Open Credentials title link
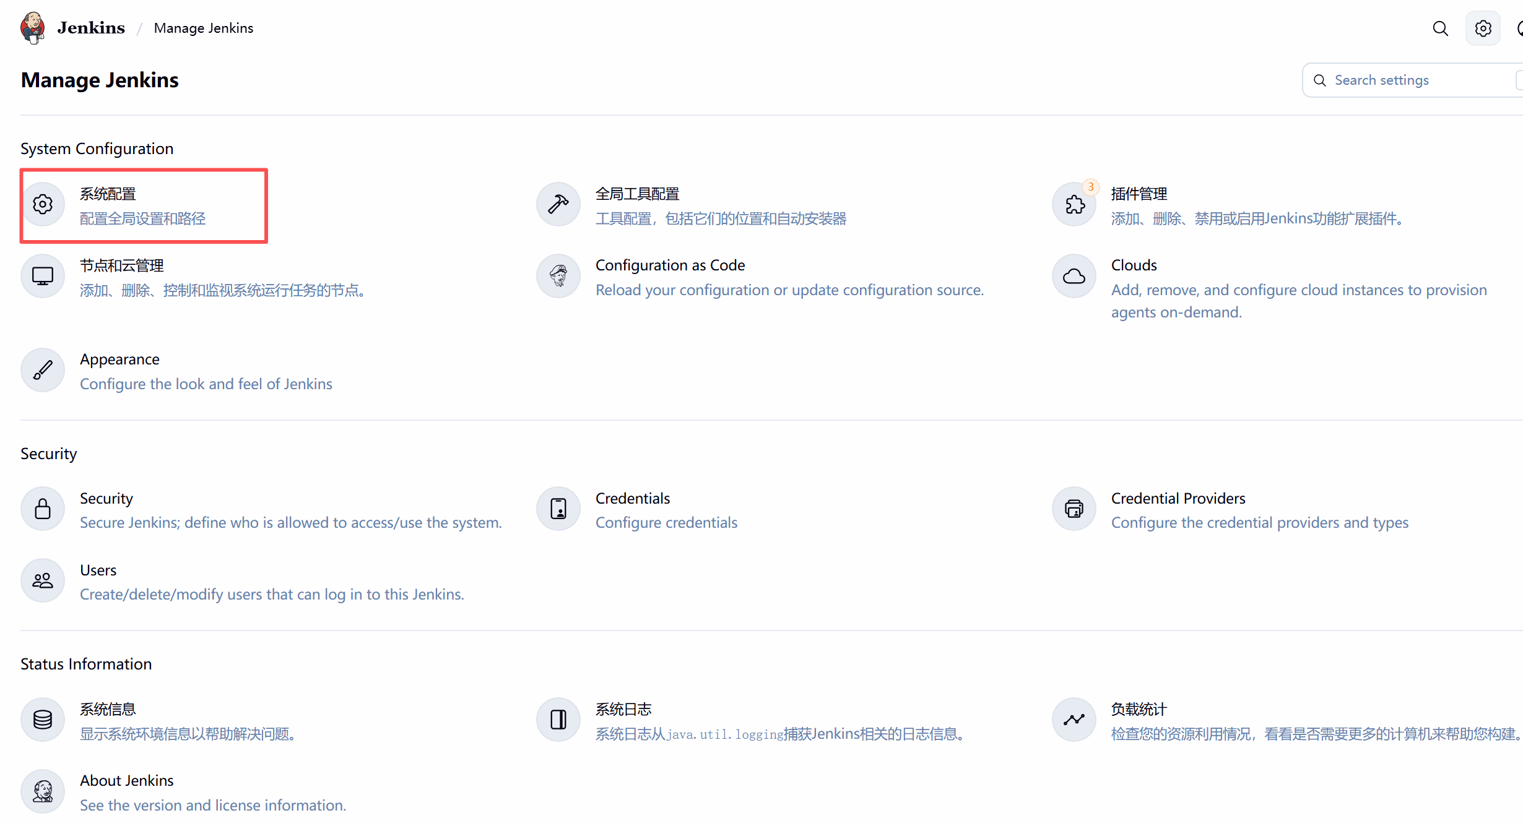1523x826 pixels. pos(633,499)
